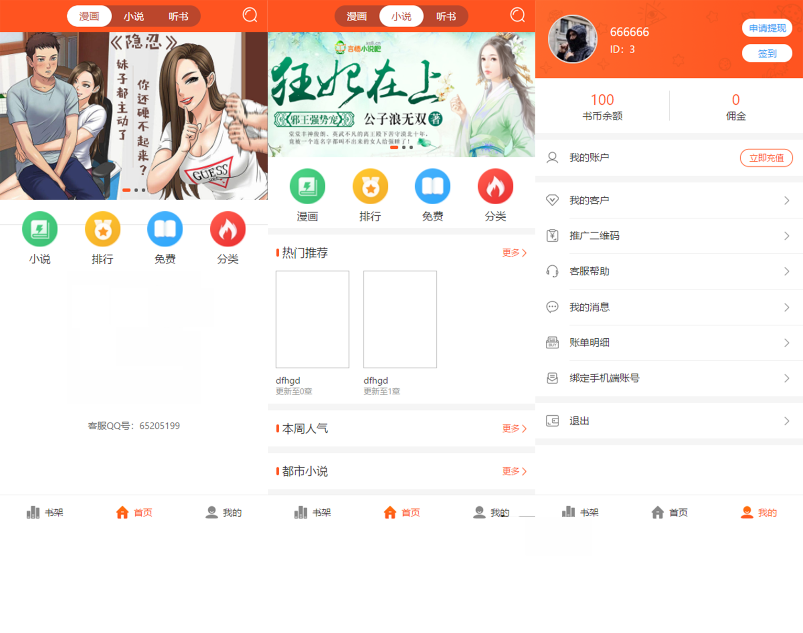Viewport: 803px width, 633px height.
Task: Click the red 分类 flame icon on comic page
Action: point(228,229)
